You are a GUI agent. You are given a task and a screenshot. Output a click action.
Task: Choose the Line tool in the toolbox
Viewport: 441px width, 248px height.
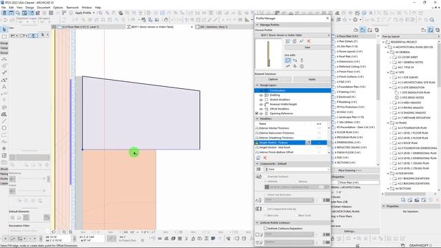(4, 121)
